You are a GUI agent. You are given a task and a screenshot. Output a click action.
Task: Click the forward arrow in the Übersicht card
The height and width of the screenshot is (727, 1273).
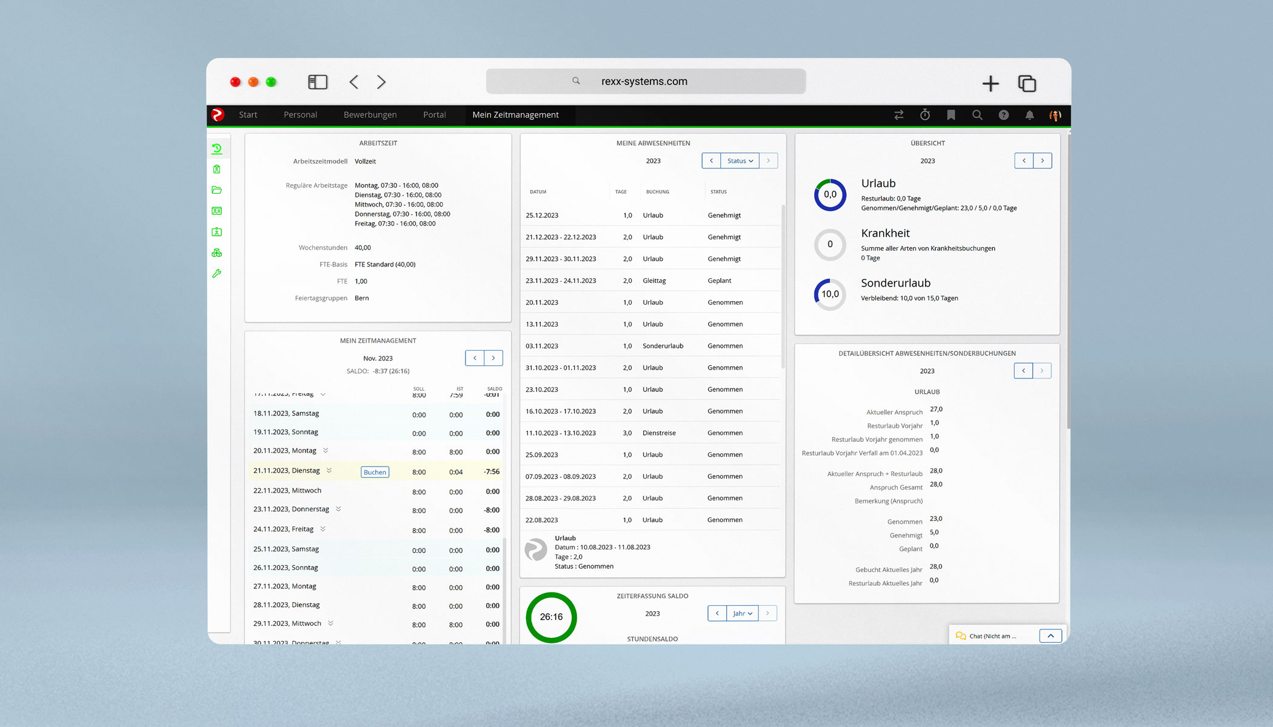[1042, 161]
